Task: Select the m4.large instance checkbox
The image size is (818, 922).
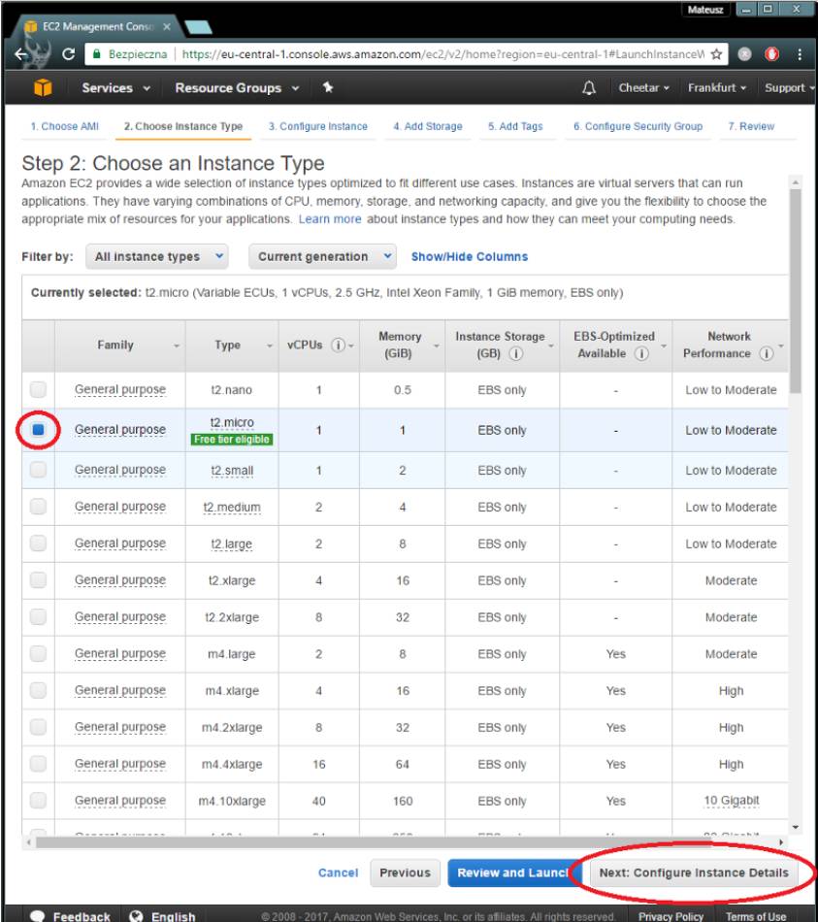Action: coord(38,654)
